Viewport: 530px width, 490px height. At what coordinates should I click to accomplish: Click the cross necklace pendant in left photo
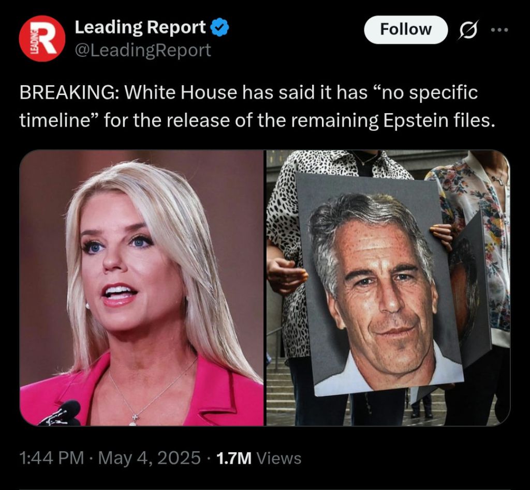[135, 419]
